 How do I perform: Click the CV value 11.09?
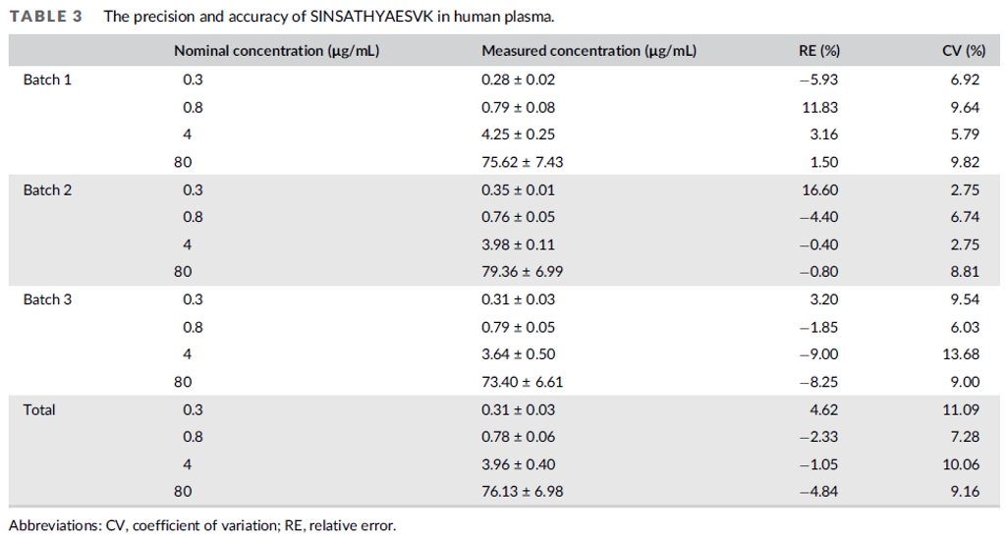click(x=961, y=410)
